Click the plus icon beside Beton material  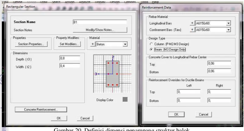pos(93,44)
